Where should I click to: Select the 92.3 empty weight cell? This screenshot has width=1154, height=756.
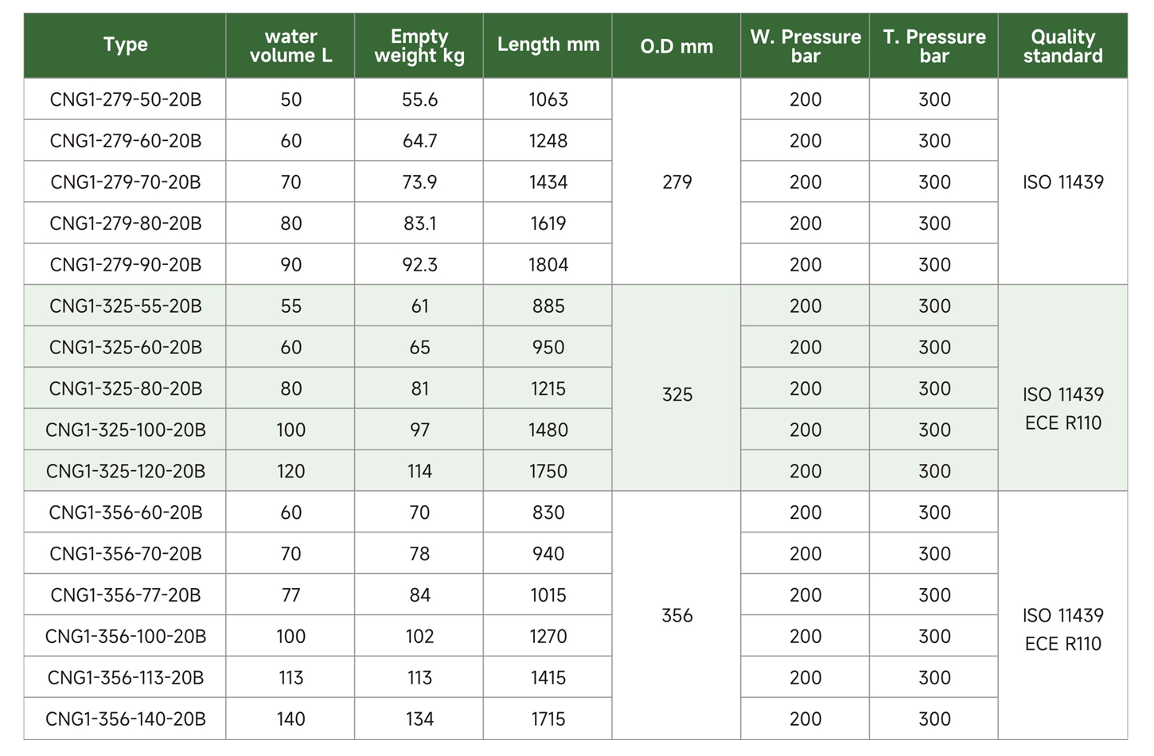tap(419, 264)
